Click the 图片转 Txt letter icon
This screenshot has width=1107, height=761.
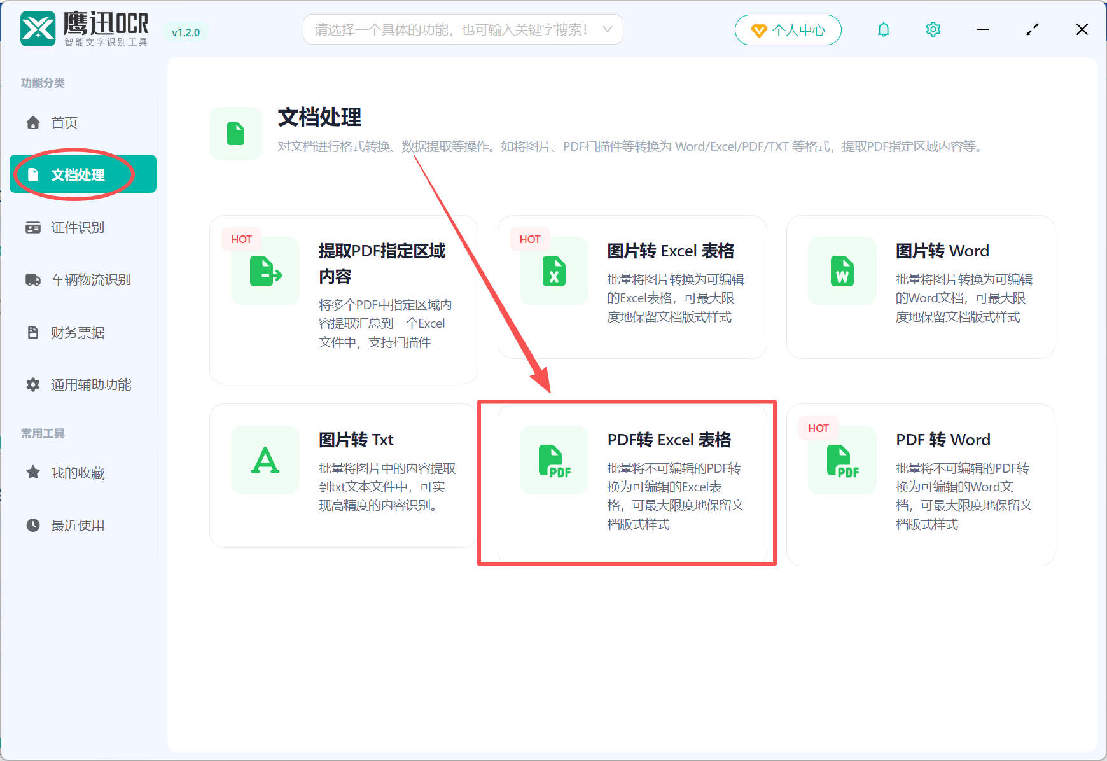tap(265, 460)
